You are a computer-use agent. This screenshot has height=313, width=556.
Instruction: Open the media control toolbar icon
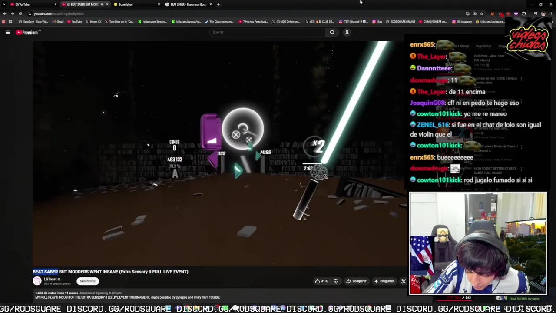[535, 13]
